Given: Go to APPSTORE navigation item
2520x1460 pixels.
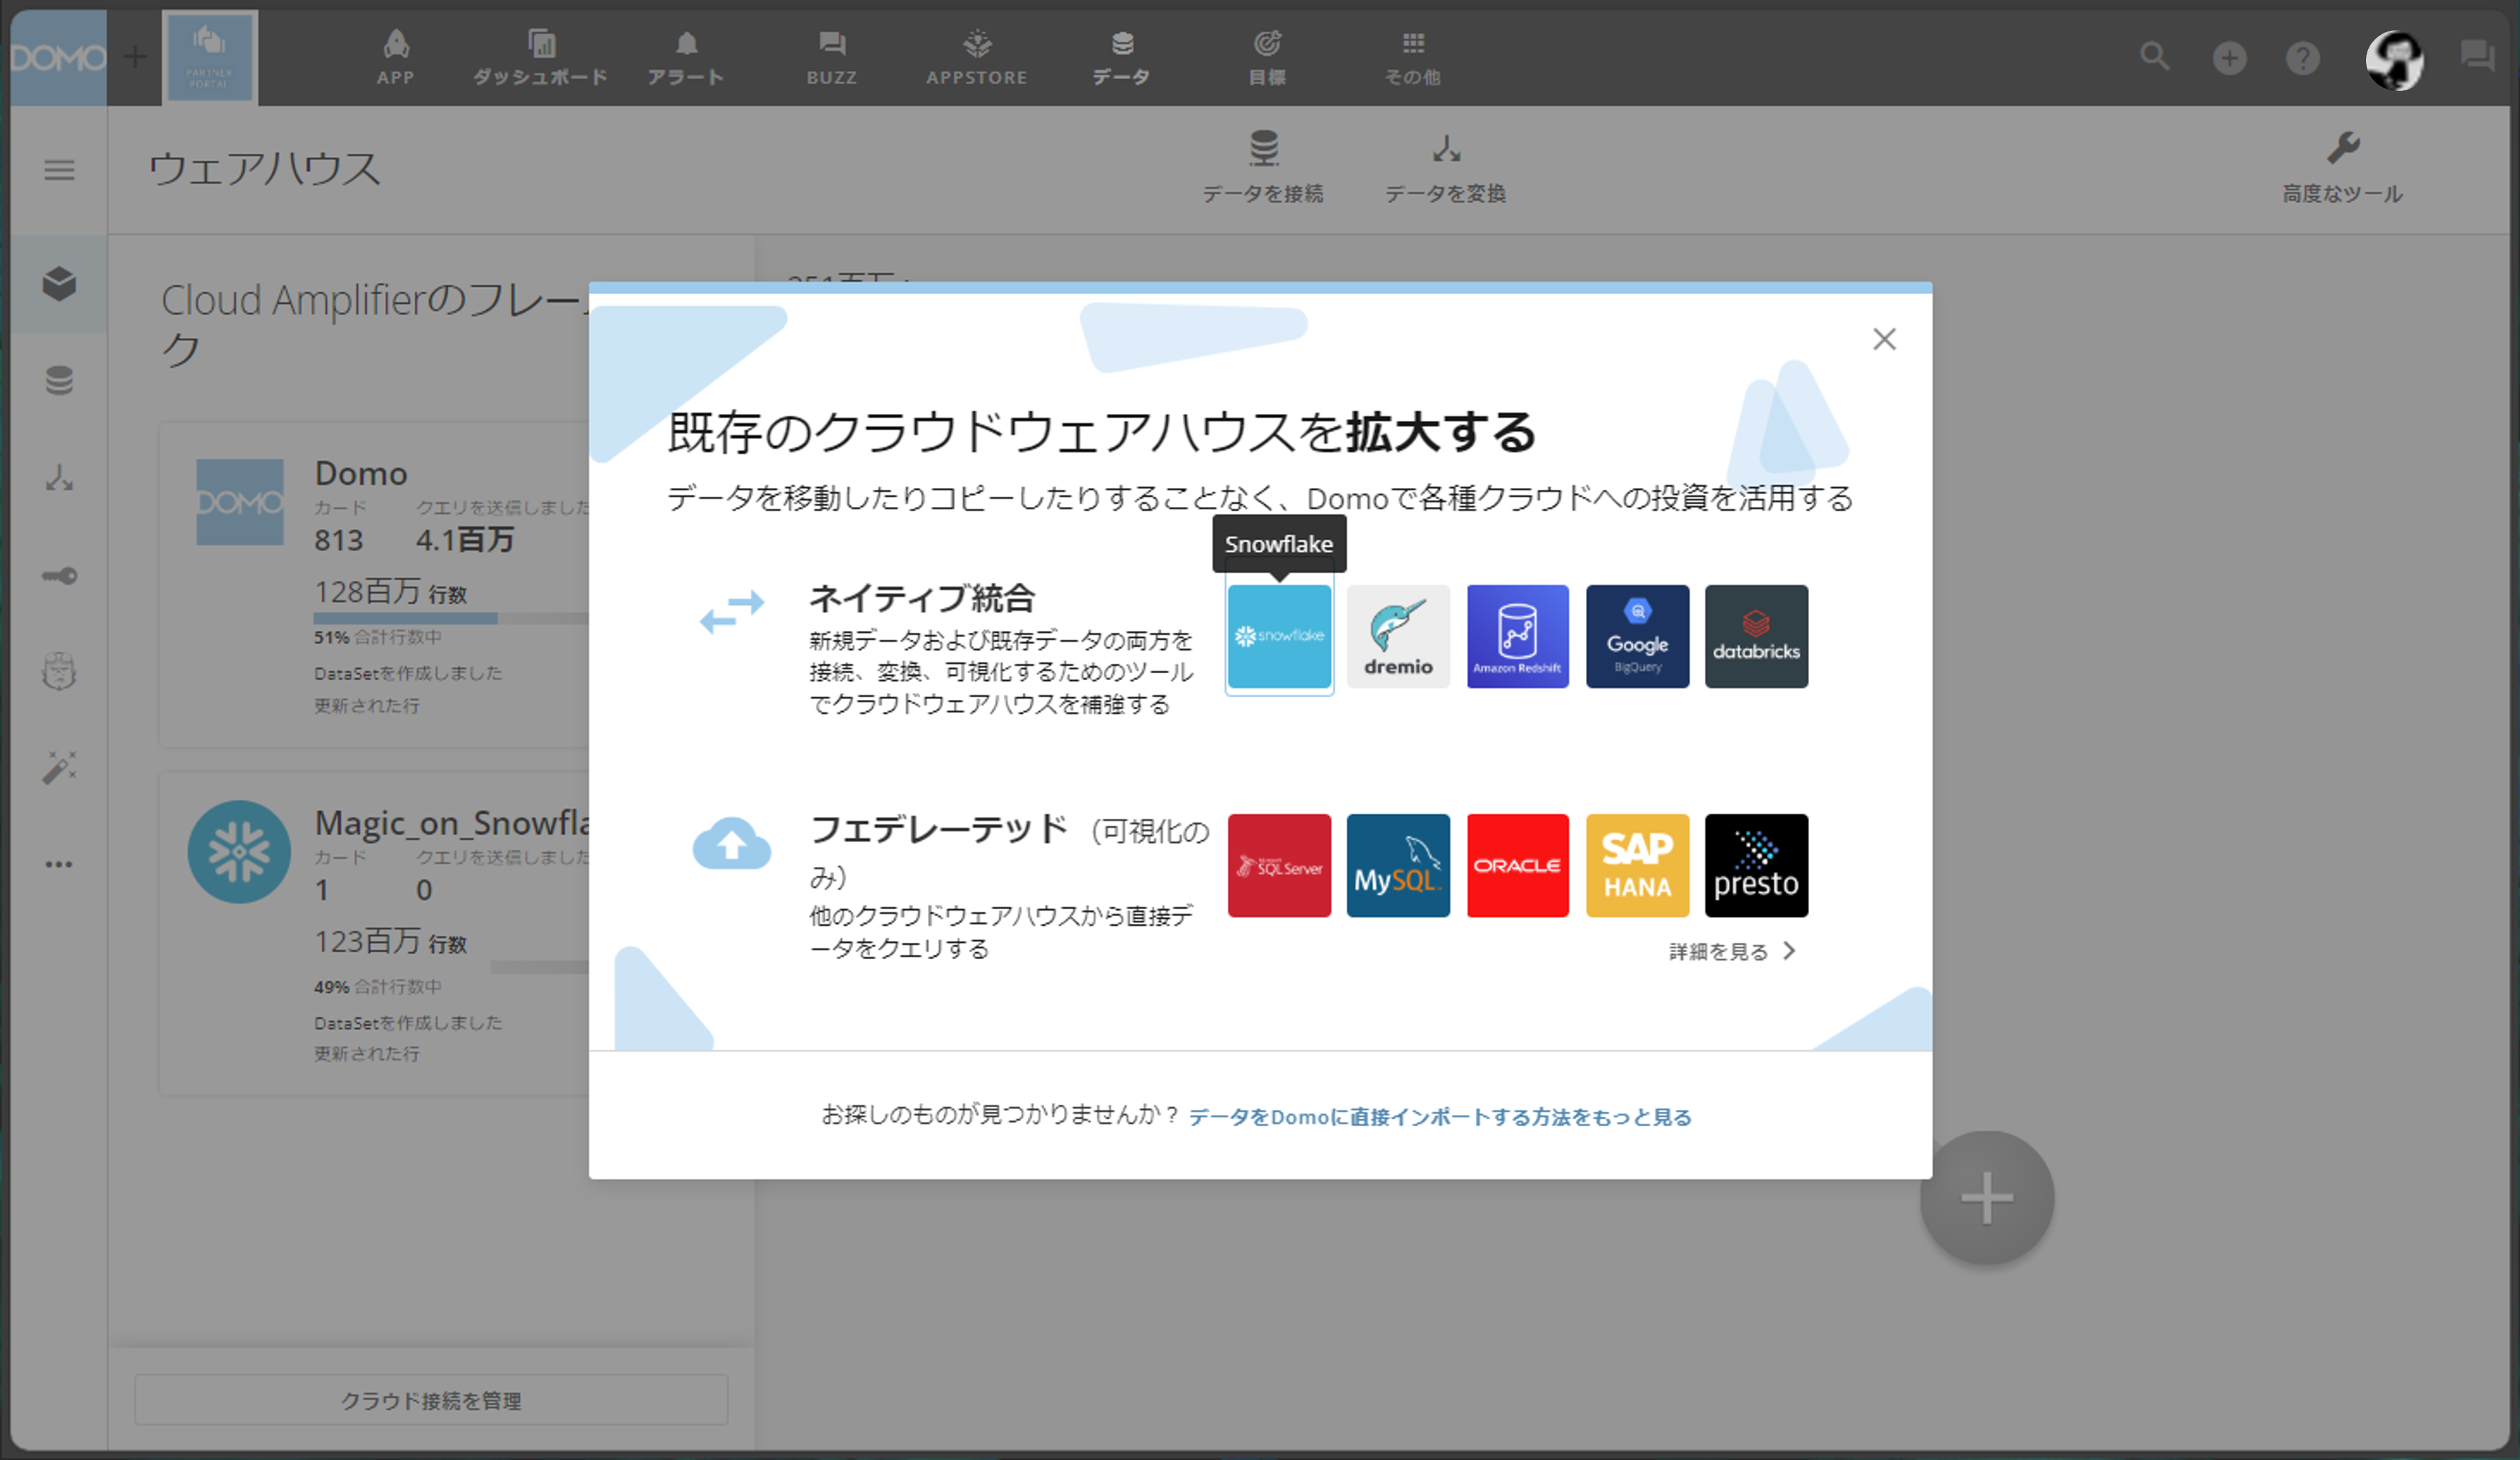Looking at the screenshot, I should [x=977, y=57].
